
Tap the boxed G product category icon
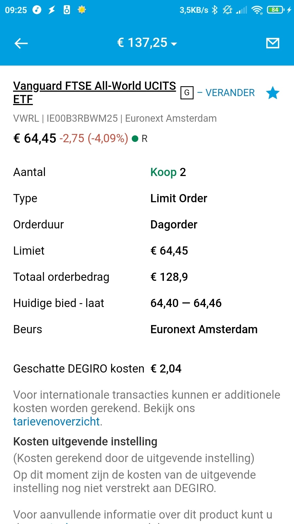[x=187, y=93]
